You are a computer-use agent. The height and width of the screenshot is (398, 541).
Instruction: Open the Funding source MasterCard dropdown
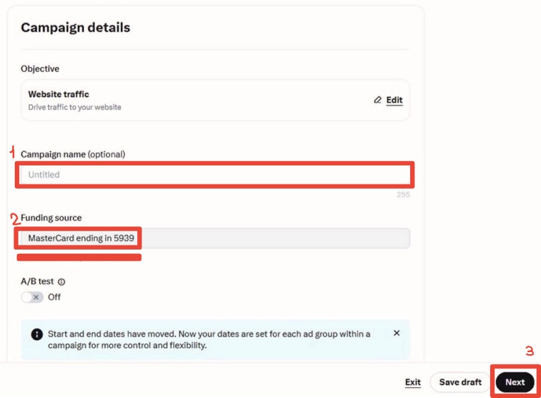[x=215, y=238]
